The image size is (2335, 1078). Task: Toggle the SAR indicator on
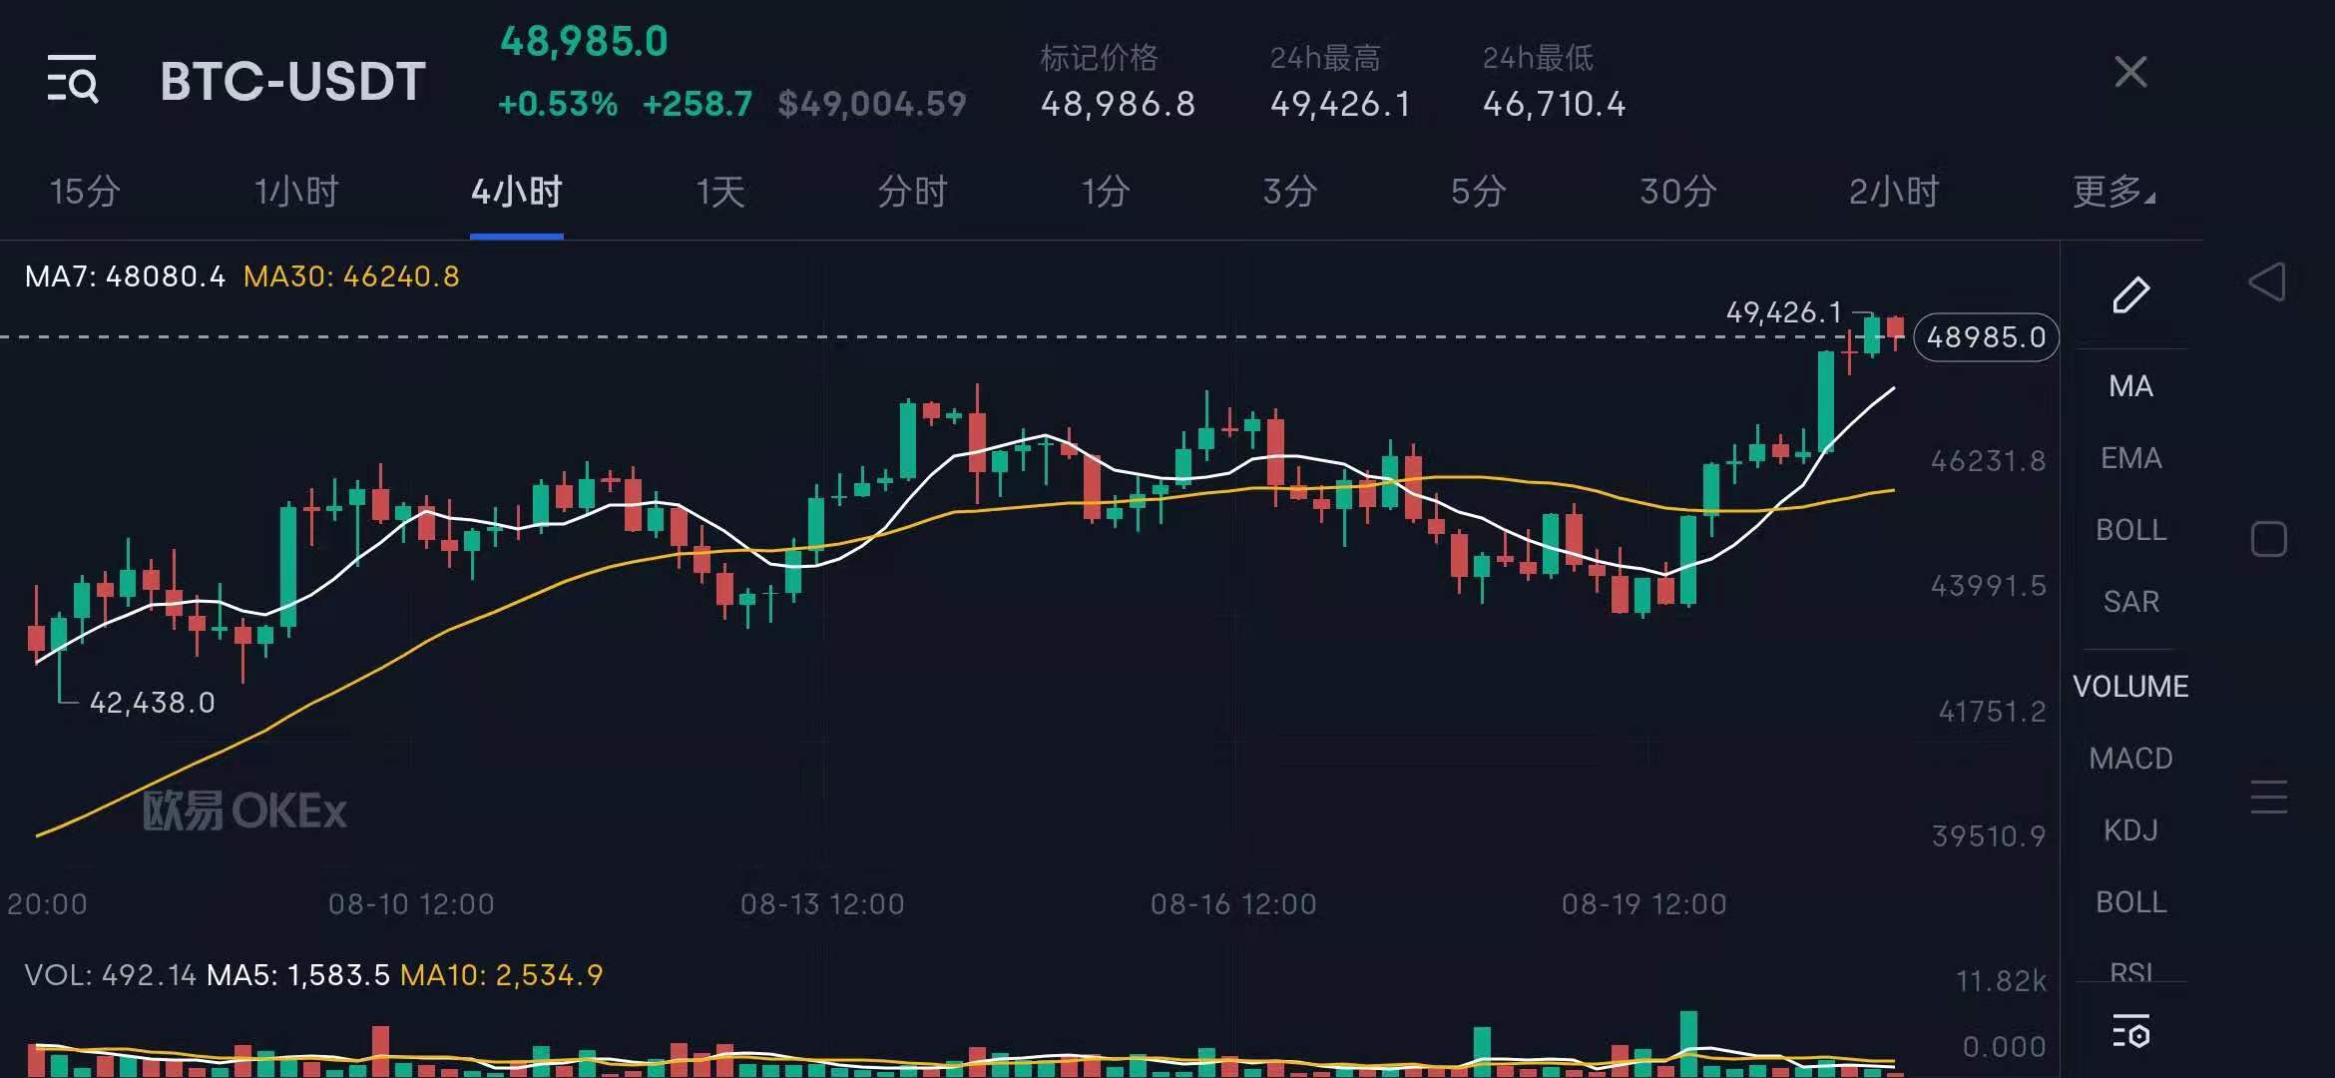[2130, 601]
